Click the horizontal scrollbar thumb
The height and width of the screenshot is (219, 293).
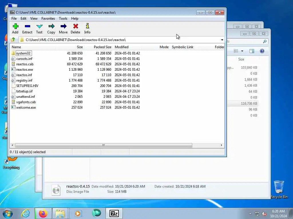point(104,145)
